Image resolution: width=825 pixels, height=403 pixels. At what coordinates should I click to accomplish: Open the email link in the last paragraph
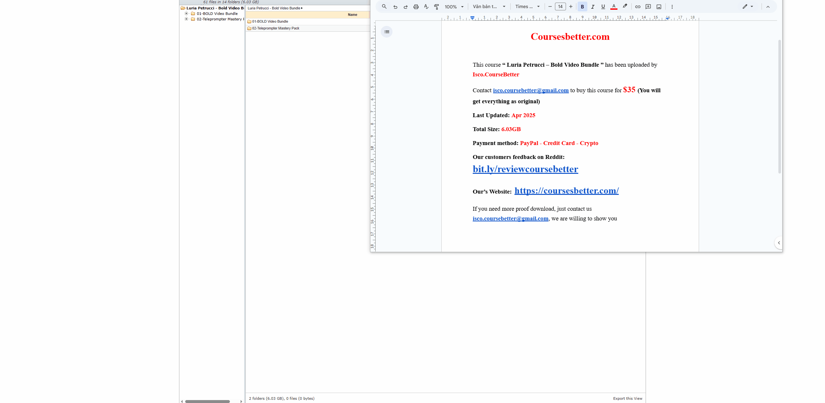tap(510, 218)
